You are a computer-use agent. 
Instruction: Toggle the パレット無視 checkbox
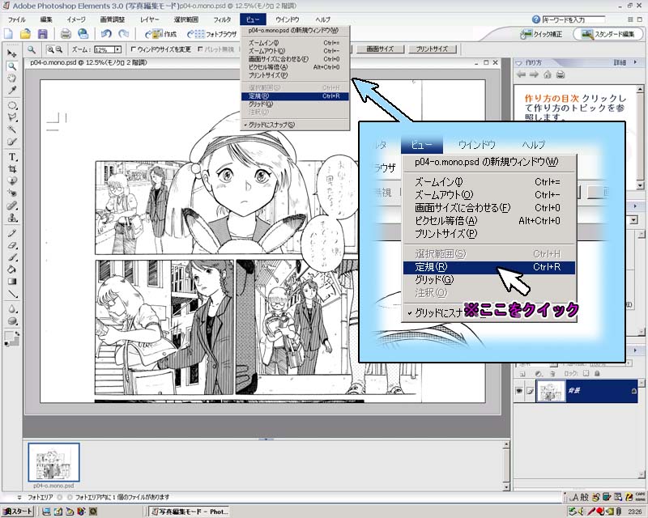200,49
